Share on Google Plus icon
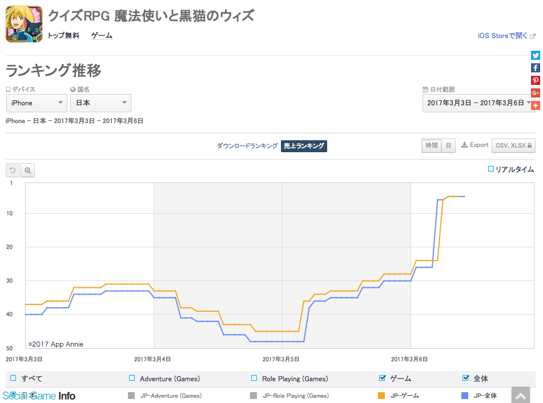The width and height of the screenshot is (543, 403). (x=536, y=93)
